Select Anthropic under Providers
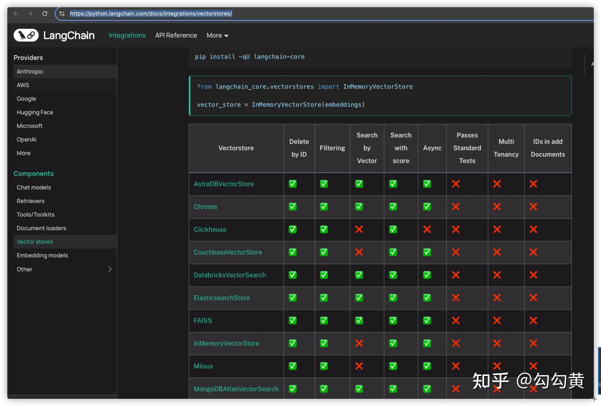 tap(30, 71)
